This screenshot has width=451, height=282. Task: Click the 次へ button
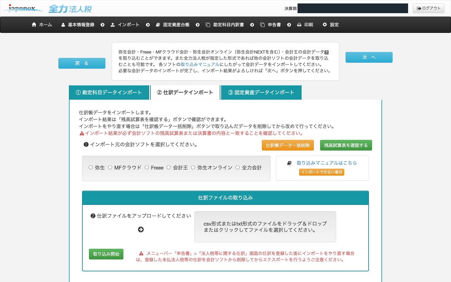click(x=369, y=57)
